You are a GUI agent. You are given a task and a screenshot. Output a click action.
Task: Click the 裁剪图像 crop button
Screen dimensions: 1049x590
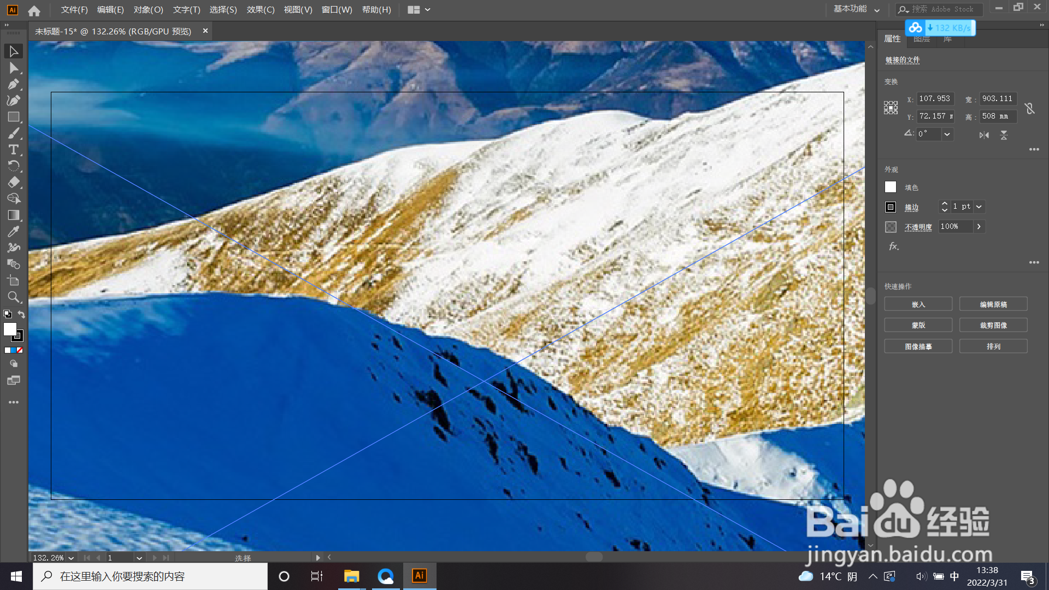tap(993, 325)
